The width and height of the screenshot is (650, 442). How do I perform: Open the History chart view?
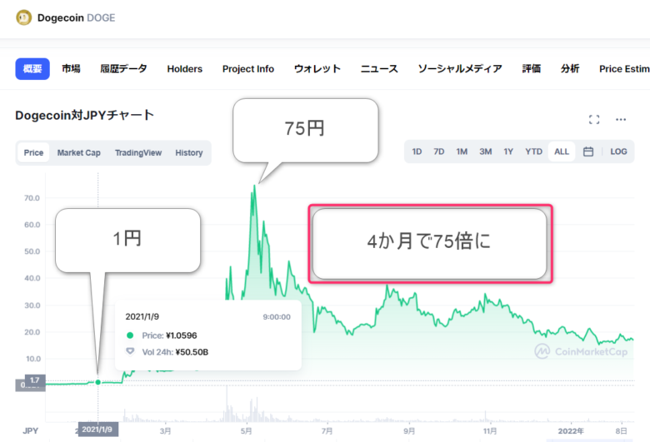point(188,153)
